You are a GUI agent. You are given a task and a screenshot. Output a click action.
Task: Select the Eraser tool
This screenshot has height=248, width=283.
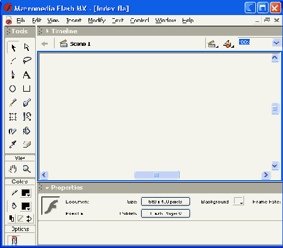point(27,144)
